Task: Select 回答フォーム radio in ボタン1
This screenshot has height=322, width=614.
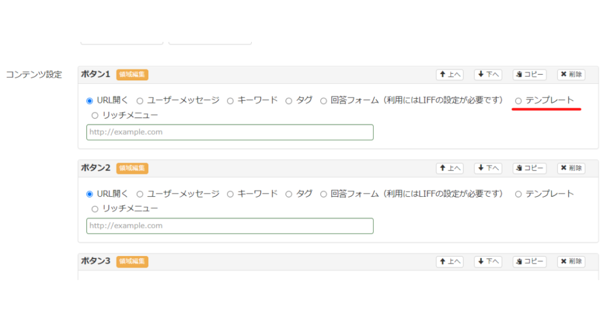Action: pos(323,101)
